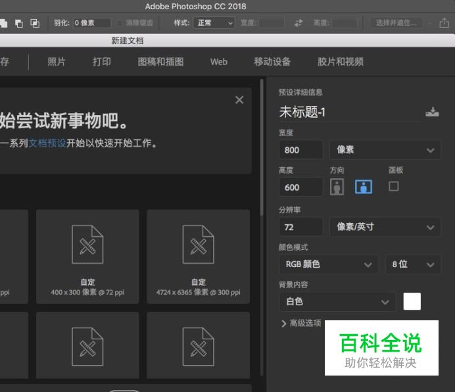
Task: Click the options bar 高度 field
Action: tap(345, 23)
